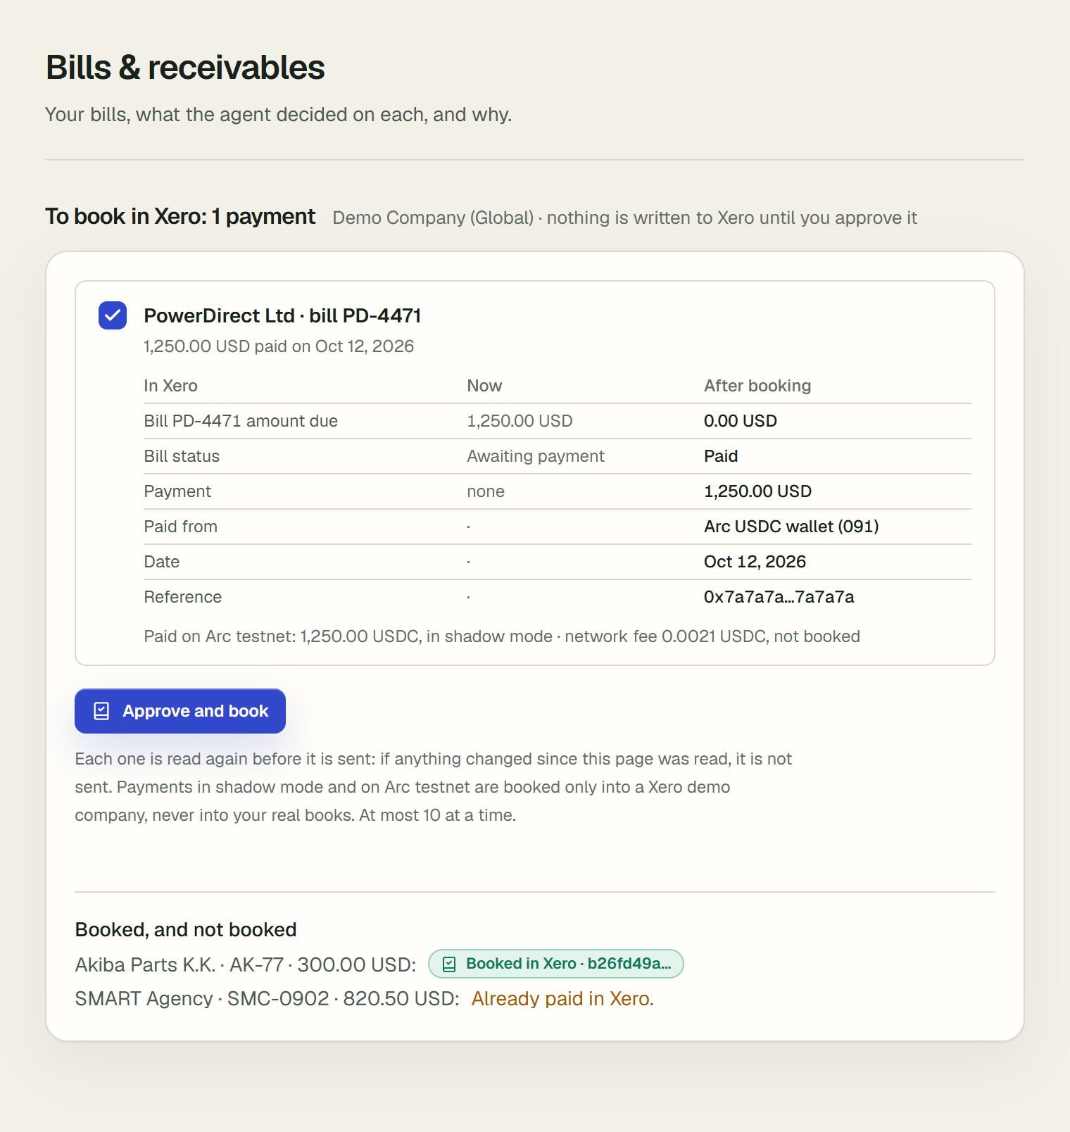Select the Demo Company (Global) notice text
Viewport: 1070px width, 1132px height.
click(x=625, y=218)
